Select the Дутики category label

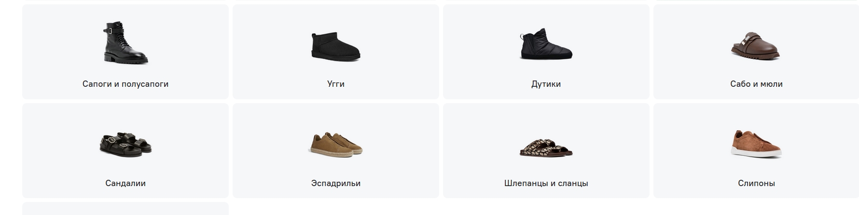pos(546,84)
